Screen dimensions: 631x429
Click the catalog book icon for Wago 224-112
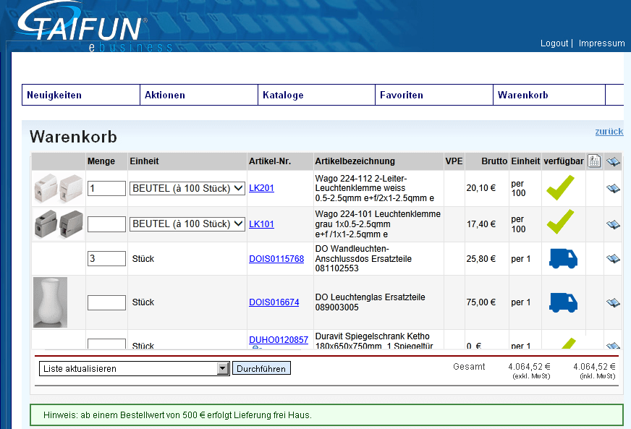[x=613, y=188]
